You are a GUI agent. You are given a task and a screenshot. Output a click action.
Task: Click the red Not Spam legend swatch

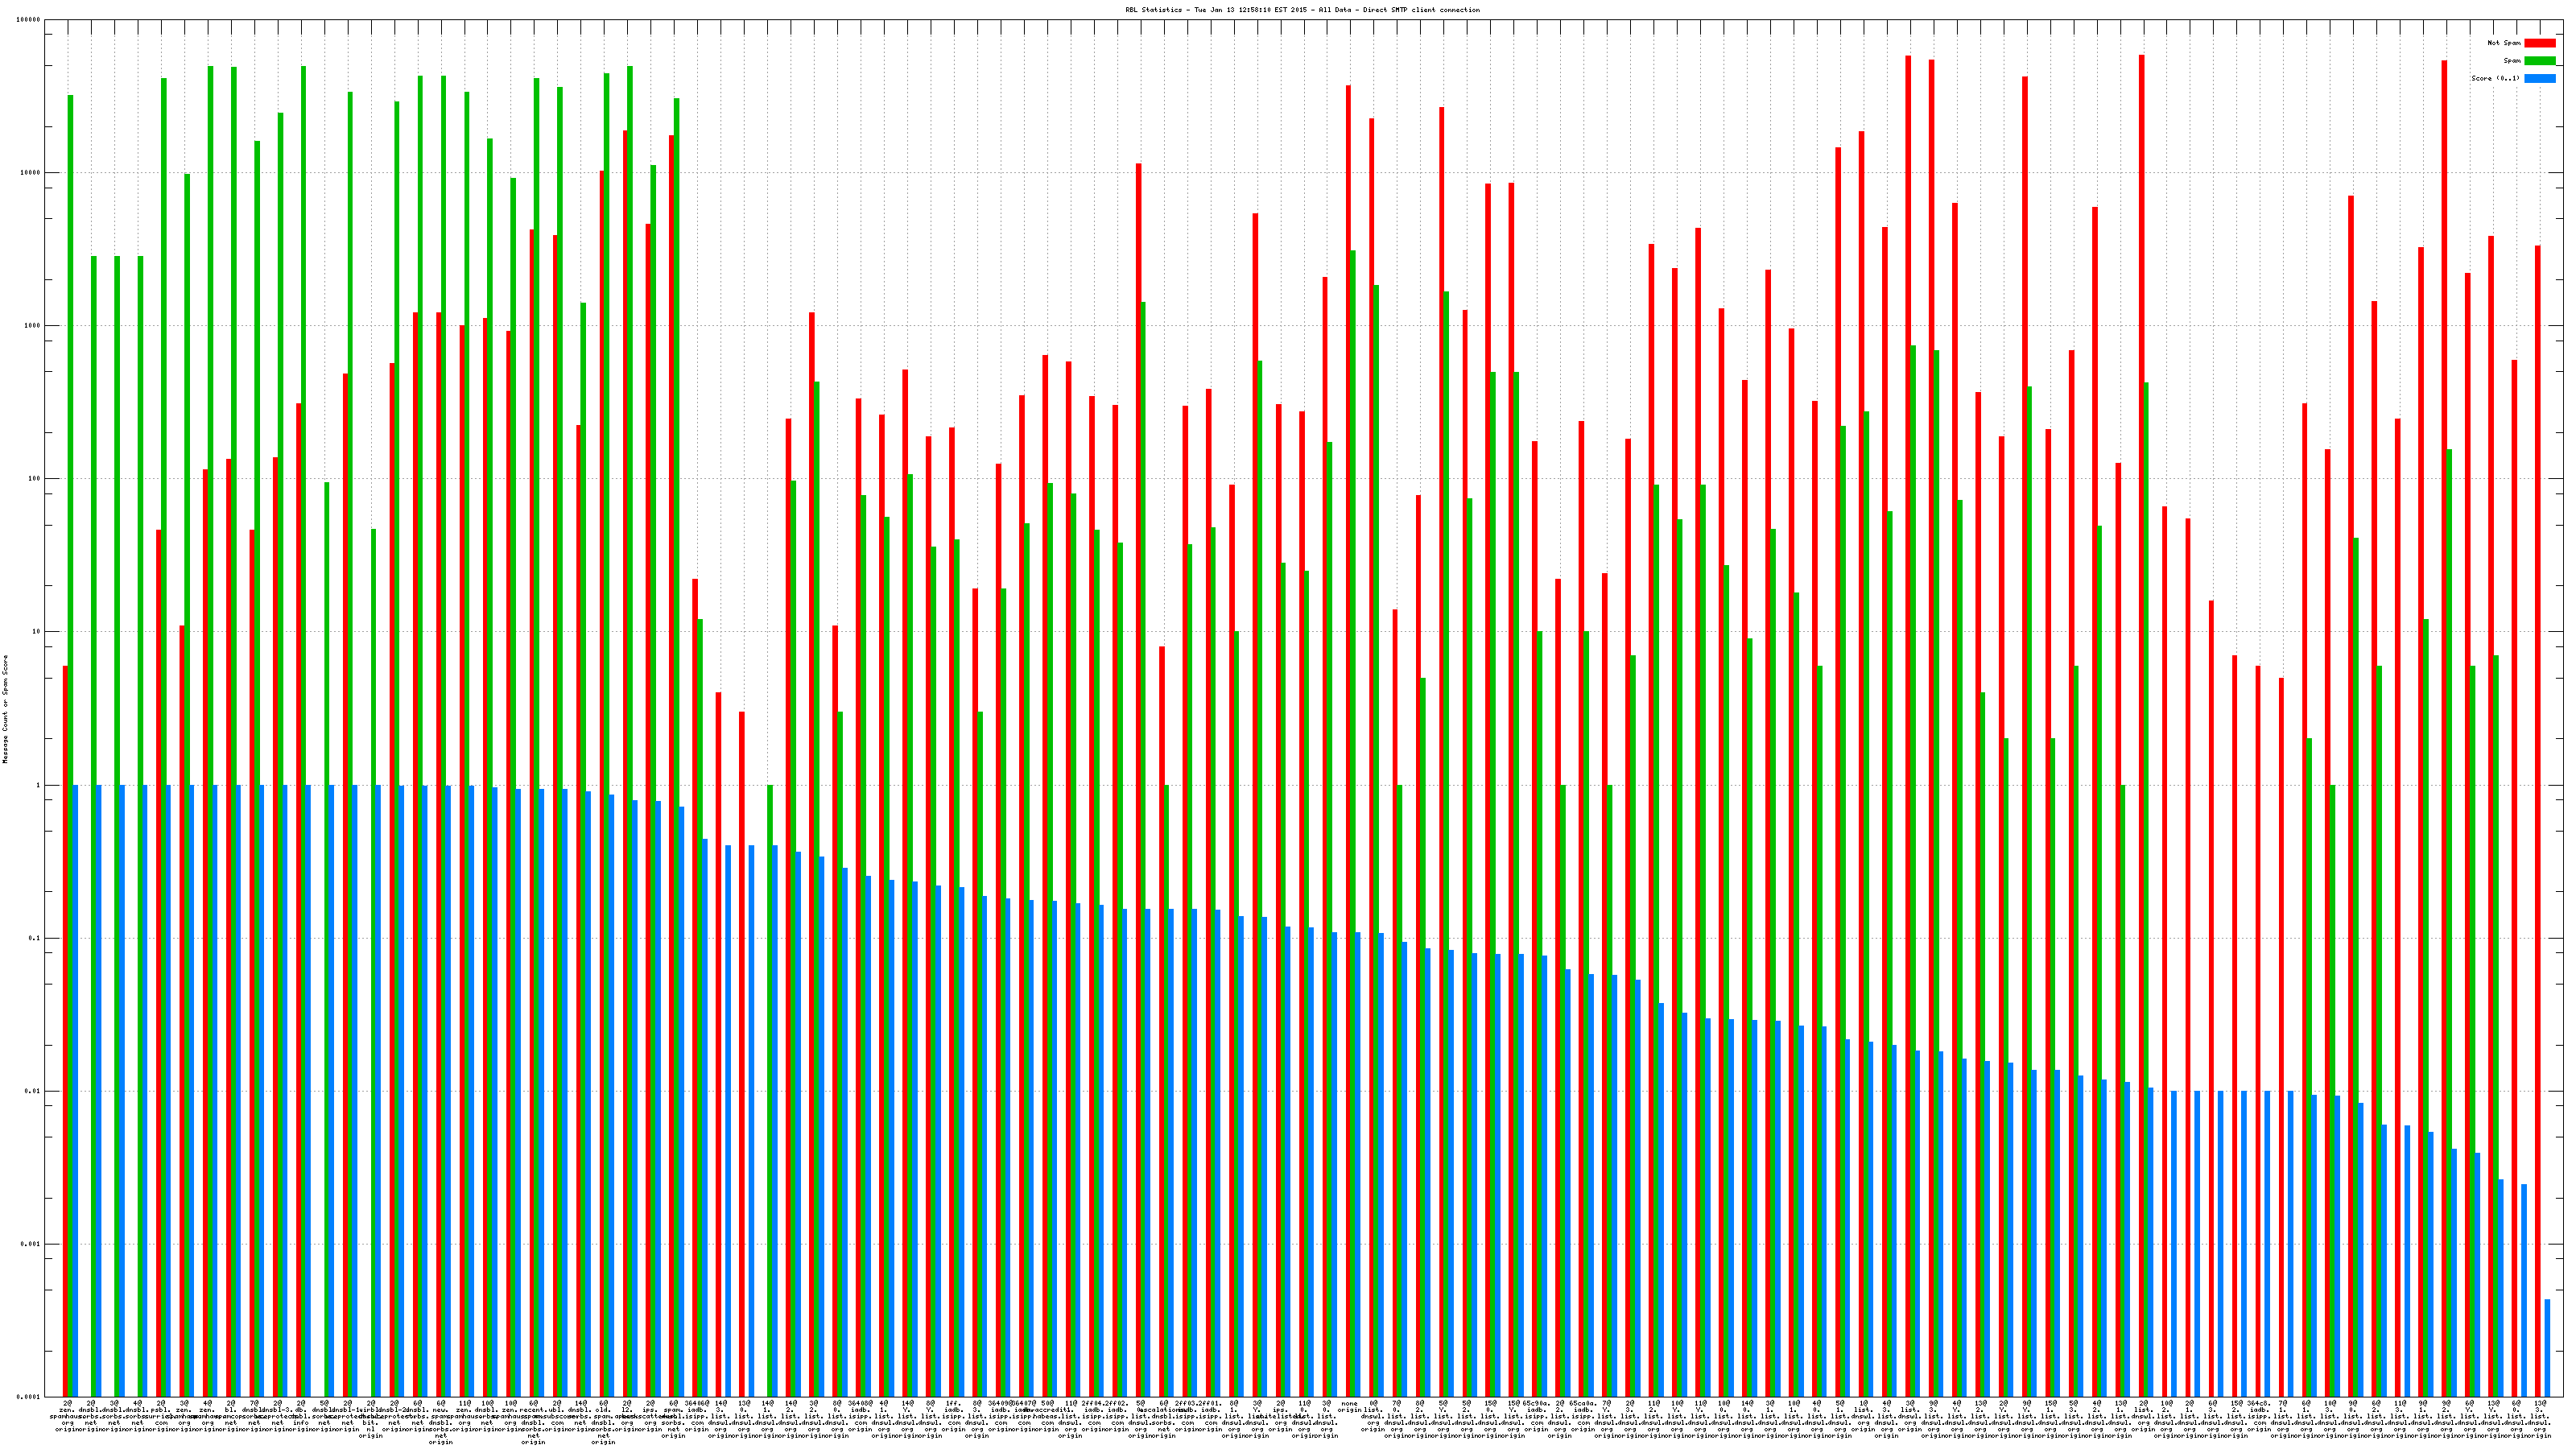[x=2540, y=43]
